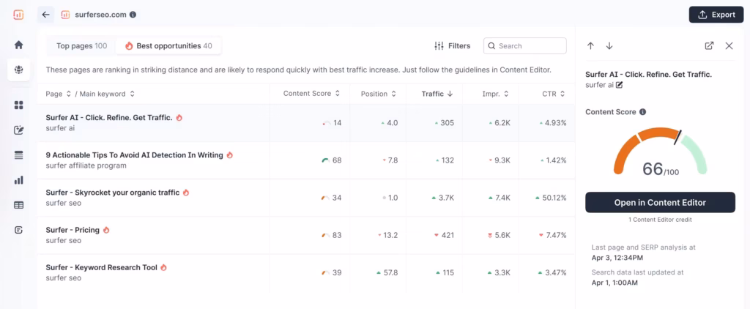Open the four-squares grid sidebar icon
750x309 pixels.
click(x=18, y=105)
